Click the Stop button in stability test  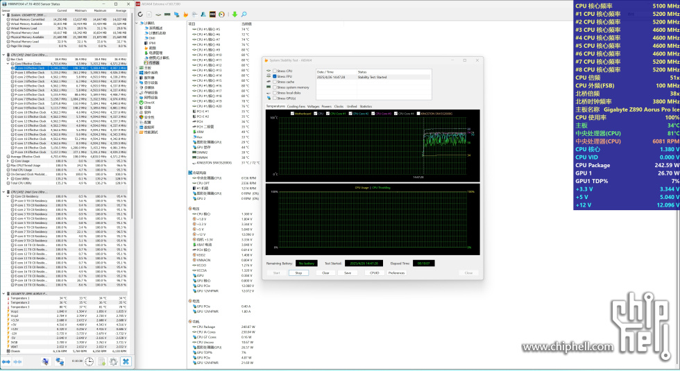298,273
